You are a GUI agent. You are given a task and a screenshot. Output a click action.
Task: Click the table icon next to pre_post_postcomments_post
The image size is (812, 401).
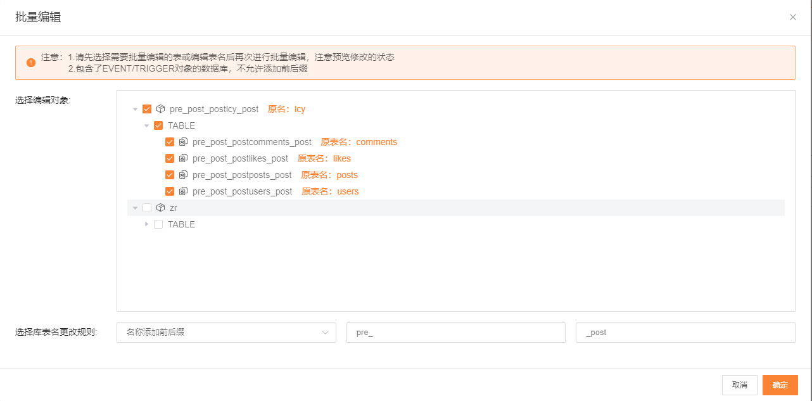click(x=183, y=142)
